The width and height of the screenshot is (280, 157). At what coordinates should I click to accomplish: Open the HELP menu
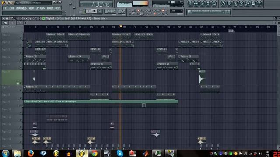[58, 8]
